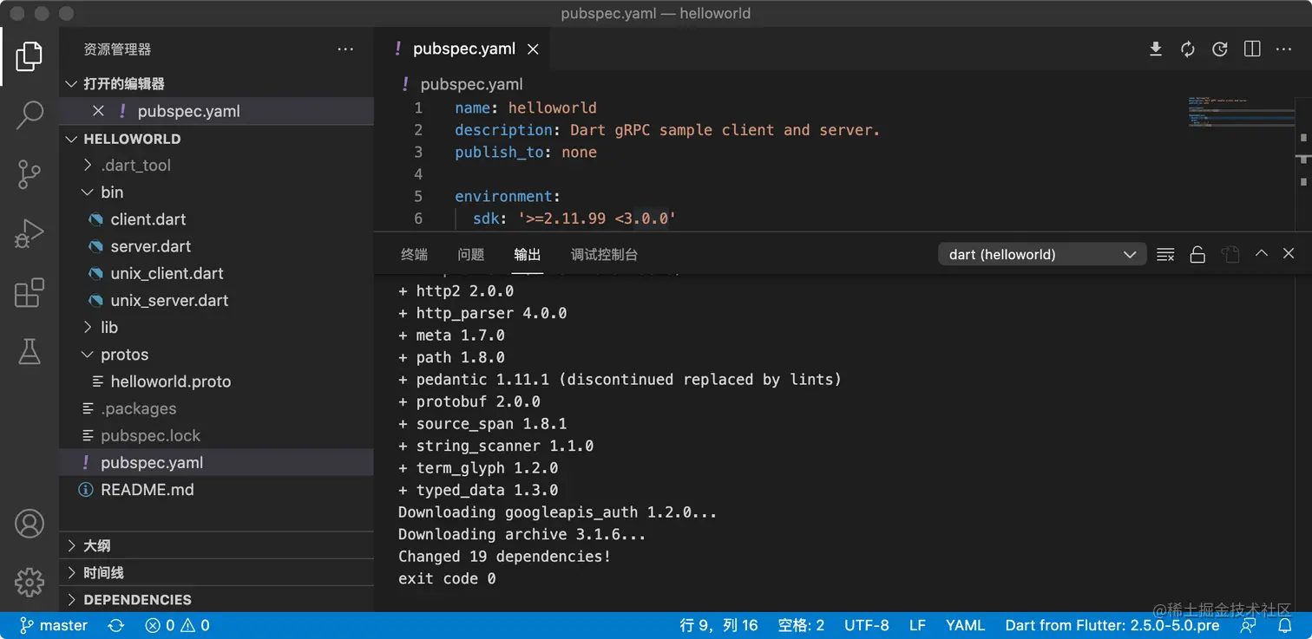The width and height of the screenshot is (1312, 639).
Task: Close pubspec.yaml in open editors list
Action: (x=98, y=111)
